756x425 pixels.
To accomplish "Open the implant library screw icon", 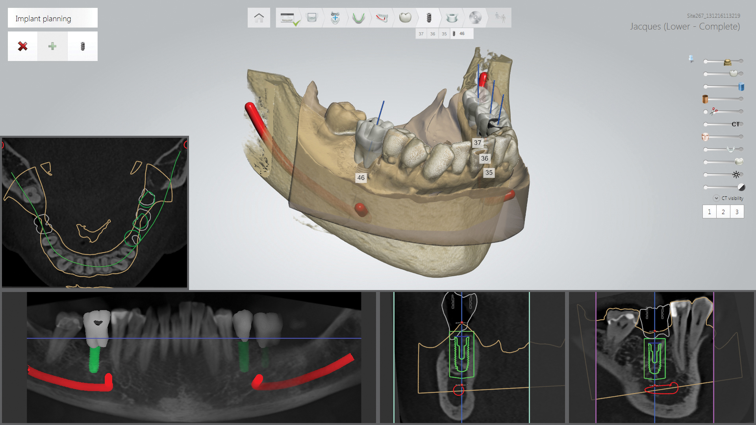I will 83,46.
